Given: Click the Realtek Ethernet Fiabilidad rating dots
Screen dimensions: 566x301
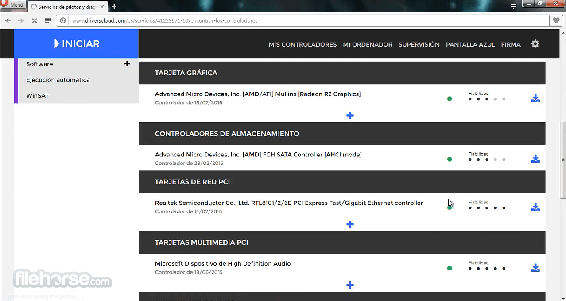Looking at the screenshot, I should pyautogui.click(x=487, y=207).
